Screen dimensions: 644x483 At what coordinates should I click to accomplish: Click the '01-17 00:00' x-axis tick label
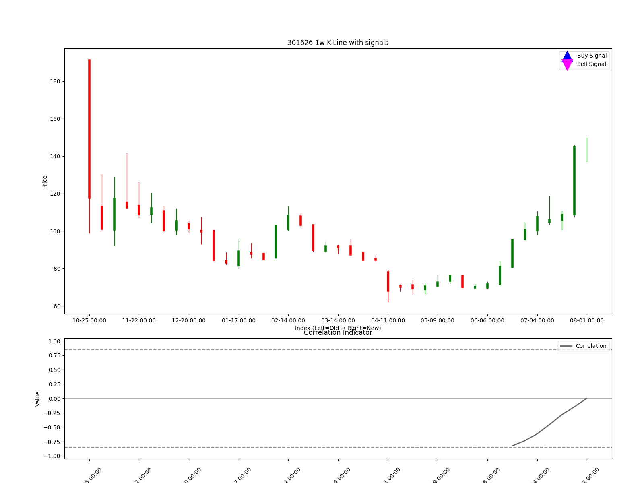(x=239, y=321)
